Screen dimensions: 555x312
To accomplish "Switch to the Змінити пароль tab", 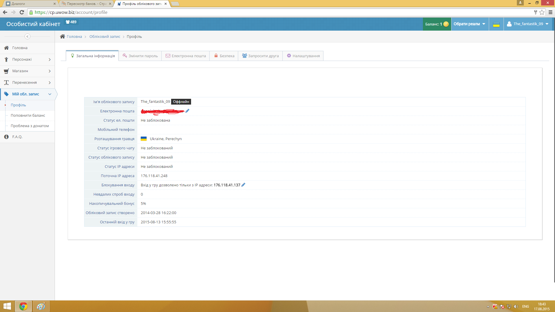I will pos(140,56).
